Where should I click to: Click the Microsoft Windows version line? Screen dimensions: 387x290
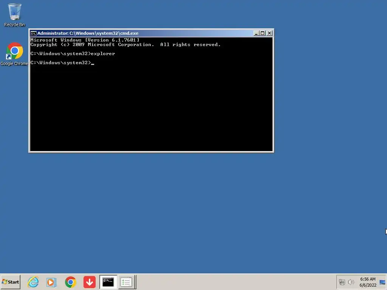point(85,40)
